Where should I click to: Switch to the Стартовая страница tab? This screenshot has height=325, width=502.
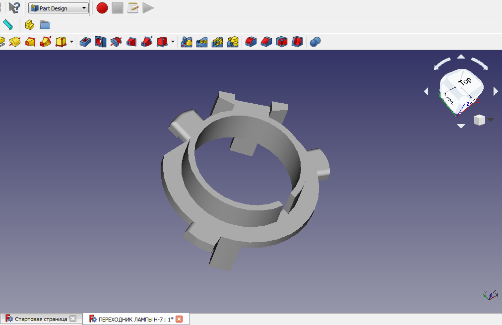[41, 319]
